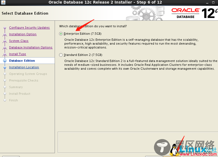Click the Install Type step bullet icon
This screenshot has height=157, width=218.
5,54
